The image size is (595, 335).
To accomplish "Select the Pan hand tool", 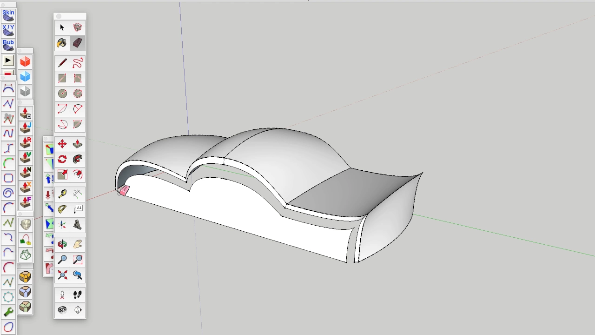I will [78, 244].
